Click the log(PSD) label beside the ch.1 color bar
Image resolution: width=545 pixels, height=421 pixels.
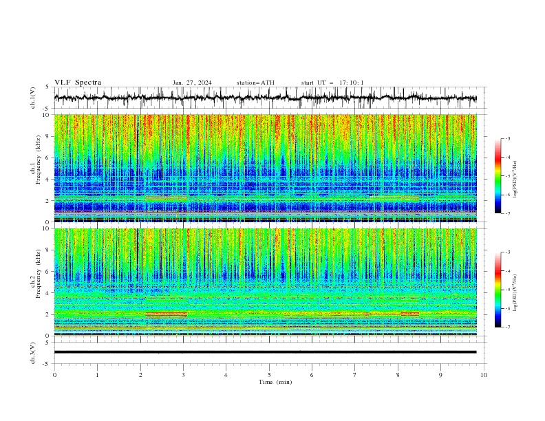click(515, 180)
